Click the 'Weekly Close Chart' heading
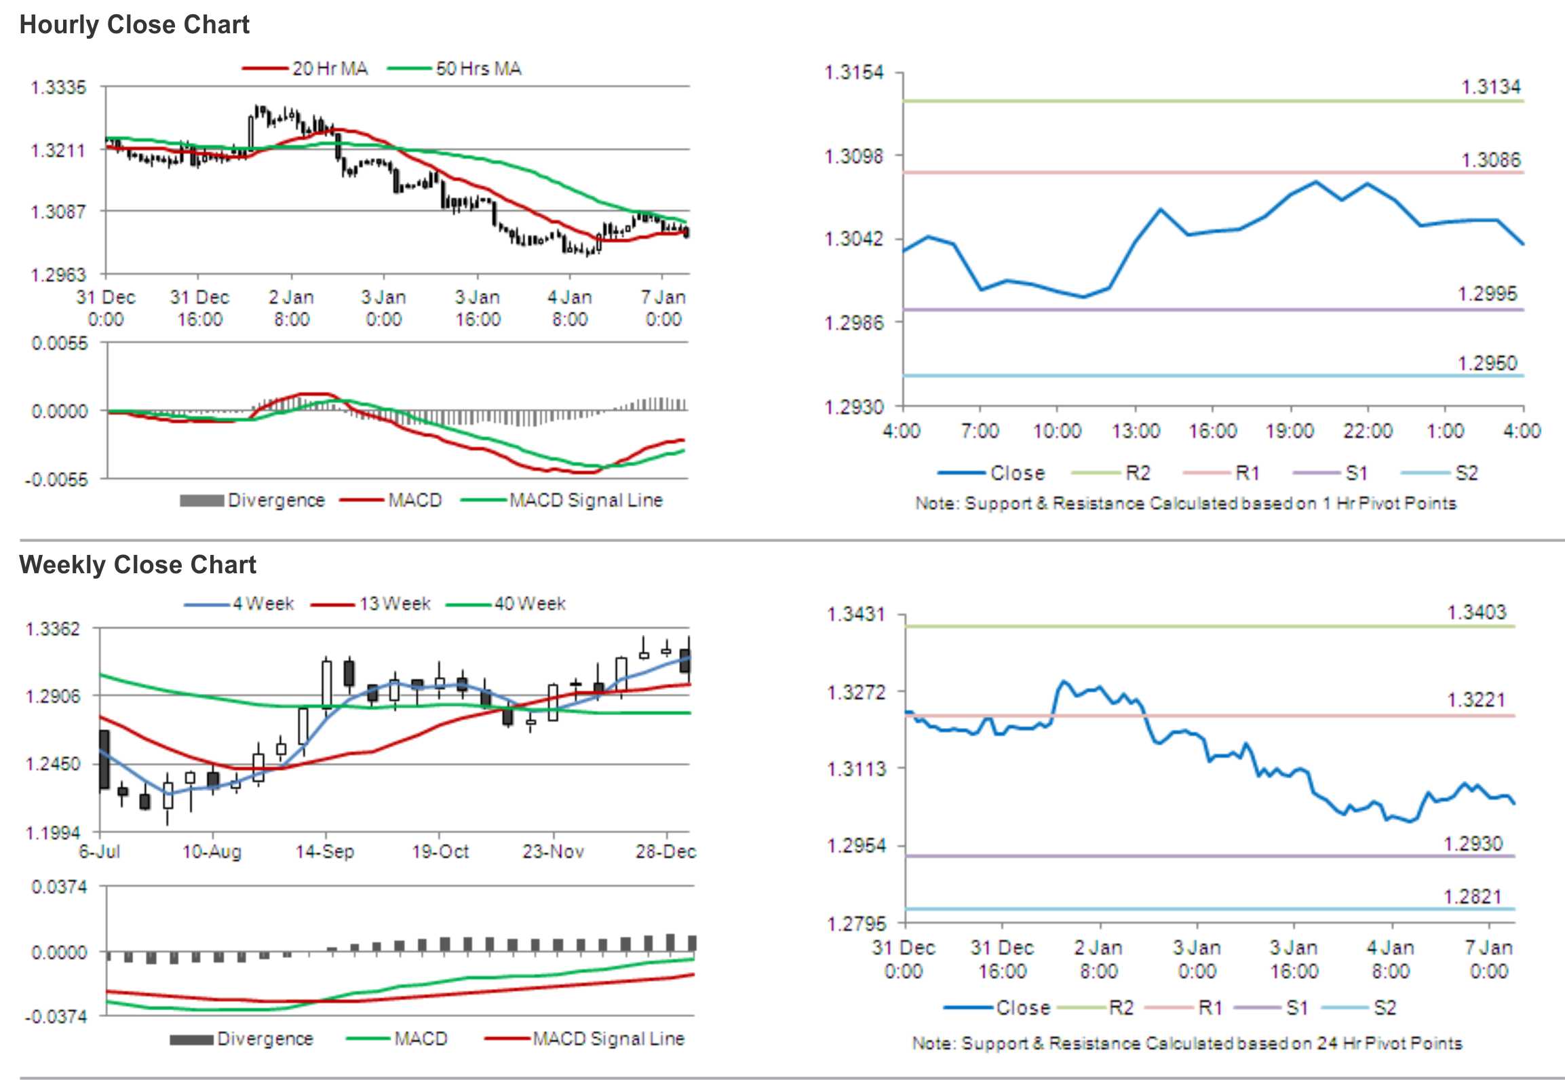 pyautogui.click(x=138, y=564)
